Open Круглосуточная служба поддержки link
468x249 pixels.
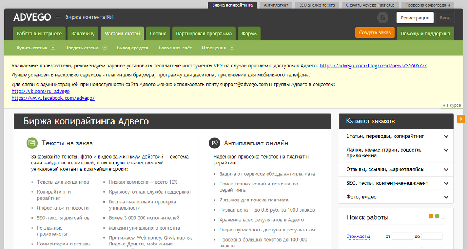150,192
